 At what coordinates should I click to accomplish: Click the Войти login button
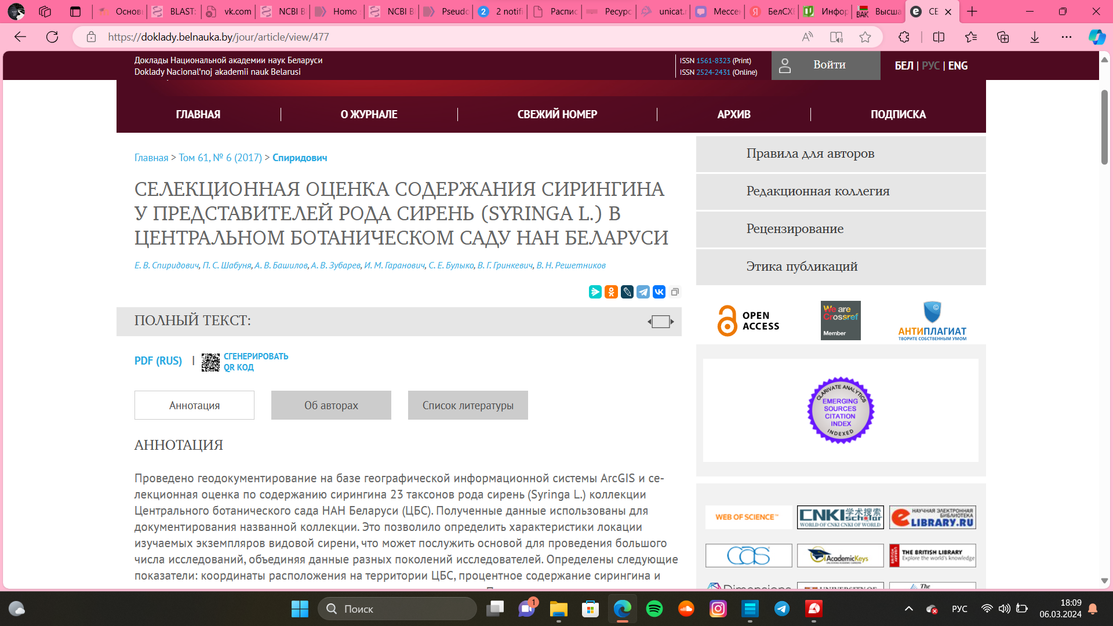click(825, 65)
